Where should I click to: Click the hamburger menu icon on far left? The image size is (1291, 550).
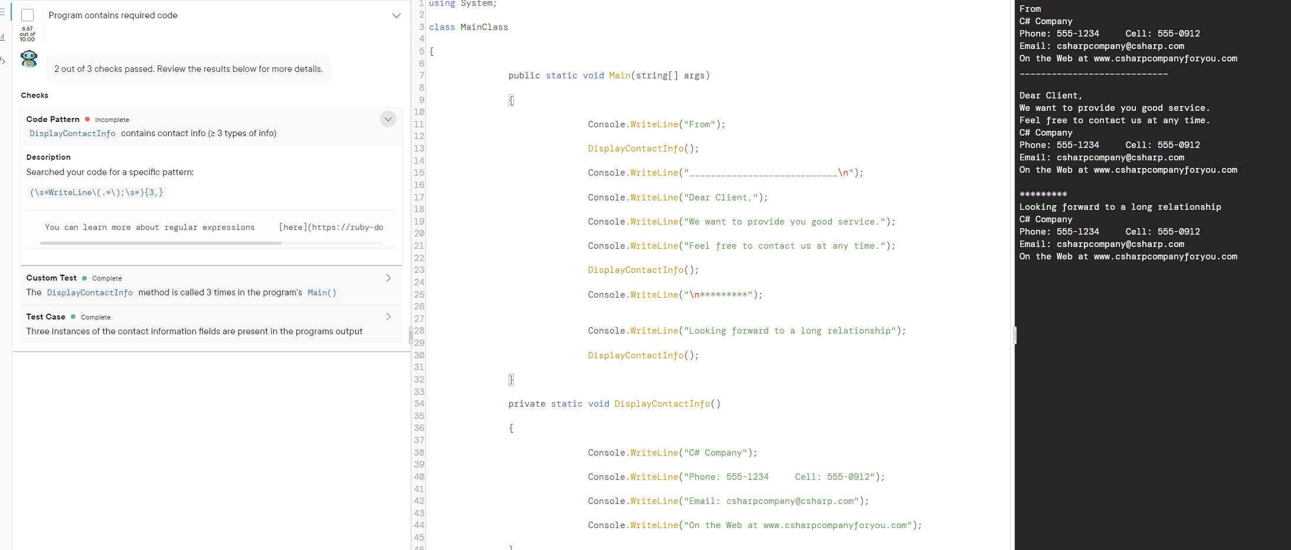pyautogui.click(x=3, y=12)
